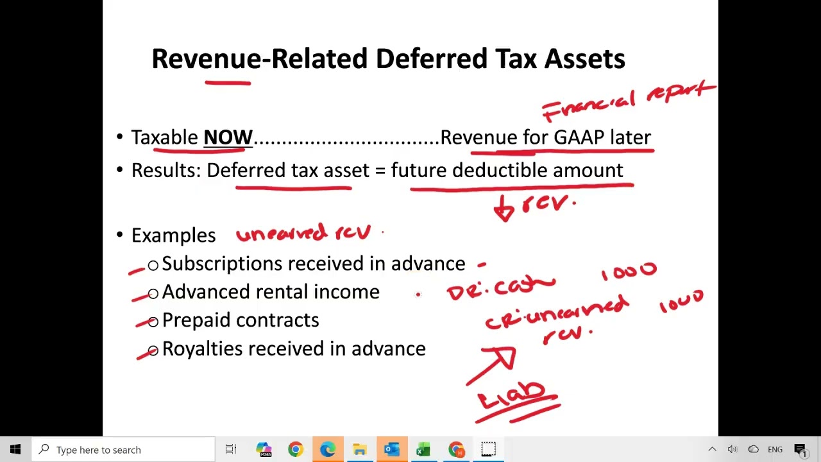The image size is (821, 462).
Task: Click "Subscriptions received in advance"
Action: (x=314, y=264)
